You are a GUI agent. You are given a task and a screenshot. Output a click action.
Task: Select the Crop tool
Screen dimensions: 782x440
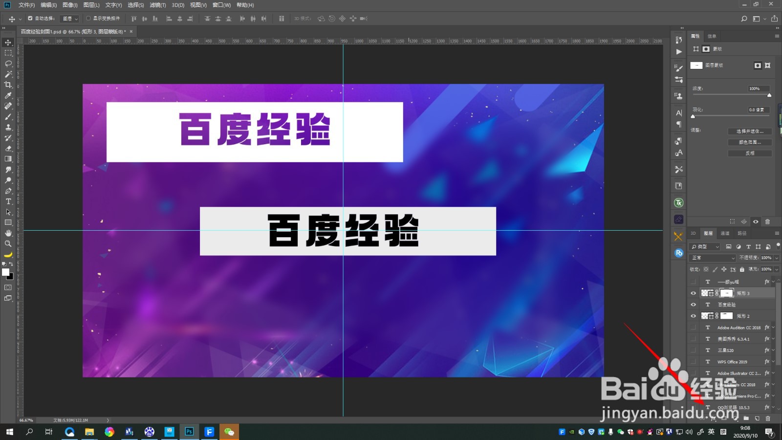coord(8,85)
